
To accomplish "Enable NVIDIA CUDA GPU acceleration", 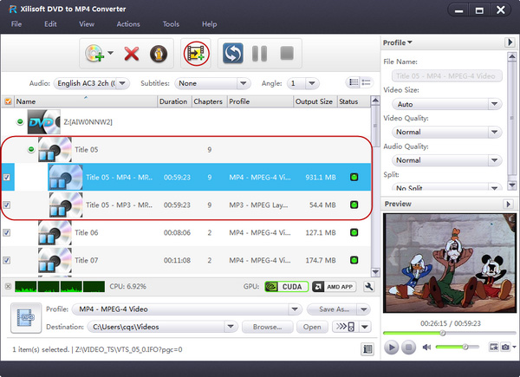I will click(287, 287).
